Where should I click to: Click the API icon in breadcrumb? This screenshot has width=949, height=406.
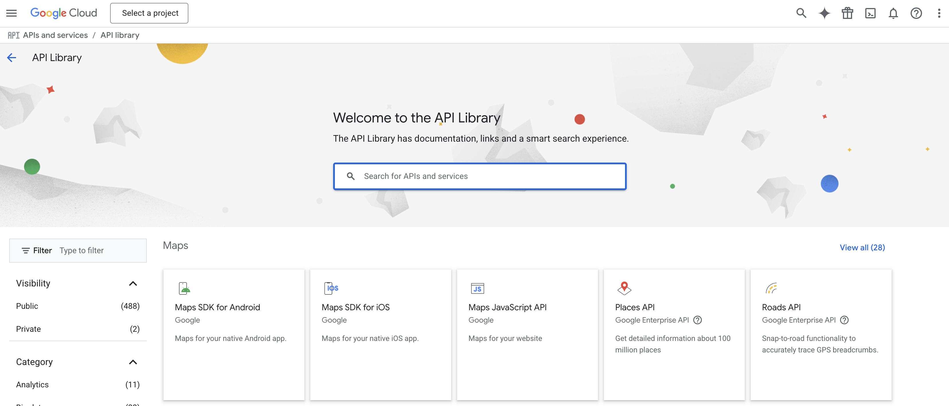click(13, 35)
